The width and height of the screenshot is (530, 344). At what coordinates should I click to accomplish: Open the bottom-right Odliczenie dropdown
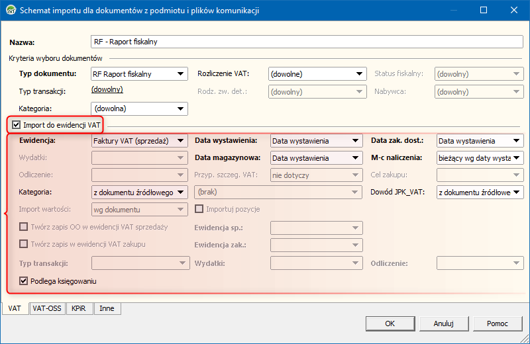click(480, 263)
